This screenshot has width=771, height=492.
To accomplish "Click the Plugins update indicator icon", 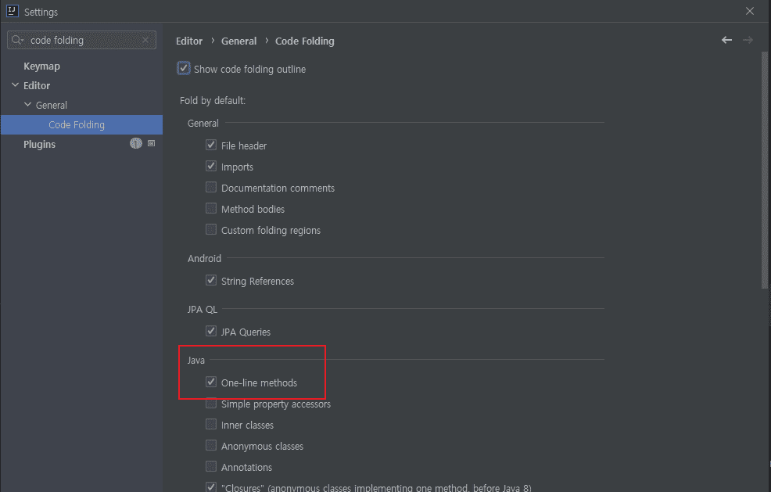I will click(136, 144).
